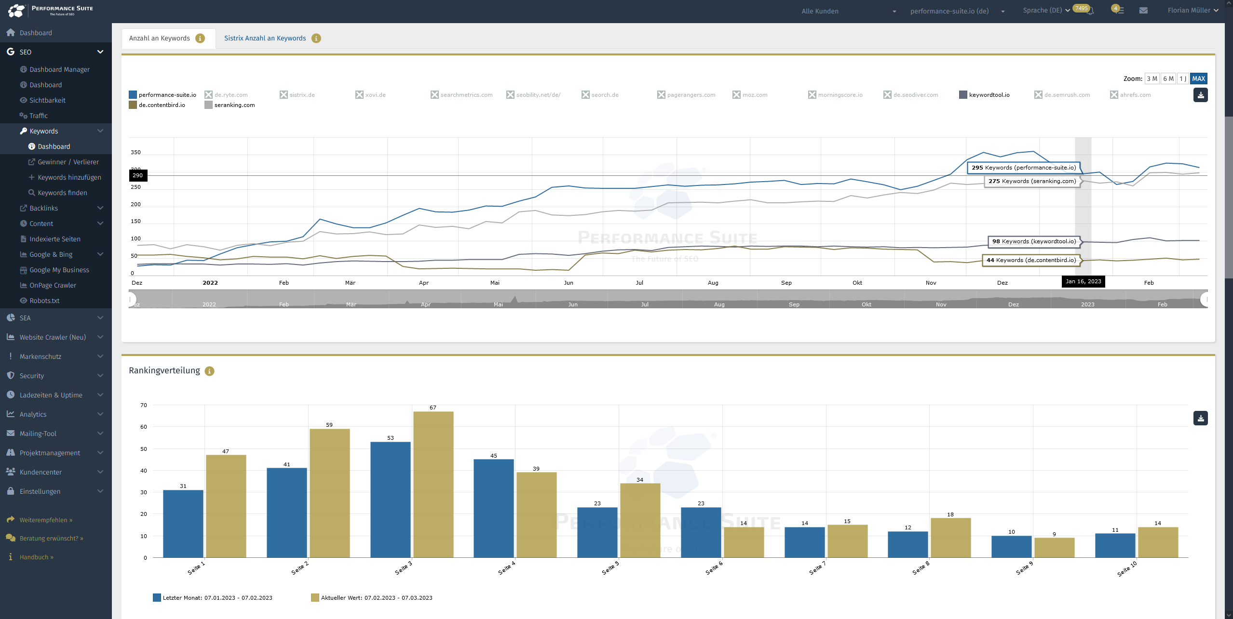Open the task list icon with badge 4
This screenshot has width=1233, height=619.
[x=1119, y=11]
